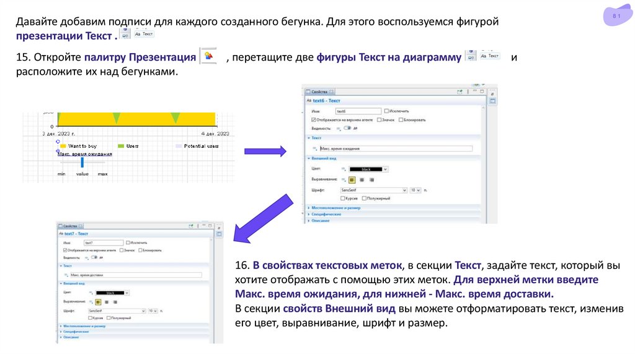
Task: Click static/dynamic icon beside text6 text field
Action: (x=314, y=148)
